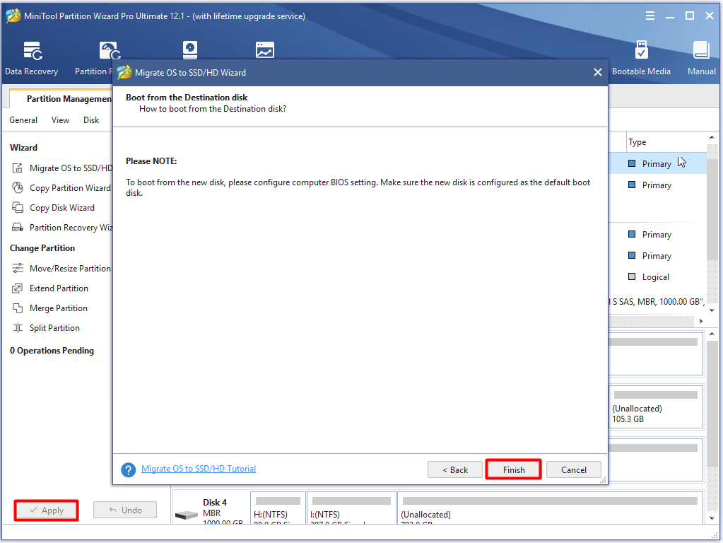Cancel the Migrate OS wizard
This screenshot has height=543, width=723.
click(574, 469)
